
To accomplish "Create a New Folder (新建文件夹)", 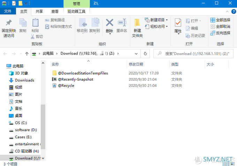I will (x=137, y=28).
